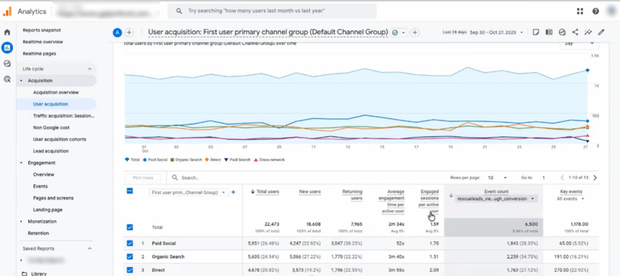
Task: Open Landing page report in sidebar
Action: click(48, 210)
